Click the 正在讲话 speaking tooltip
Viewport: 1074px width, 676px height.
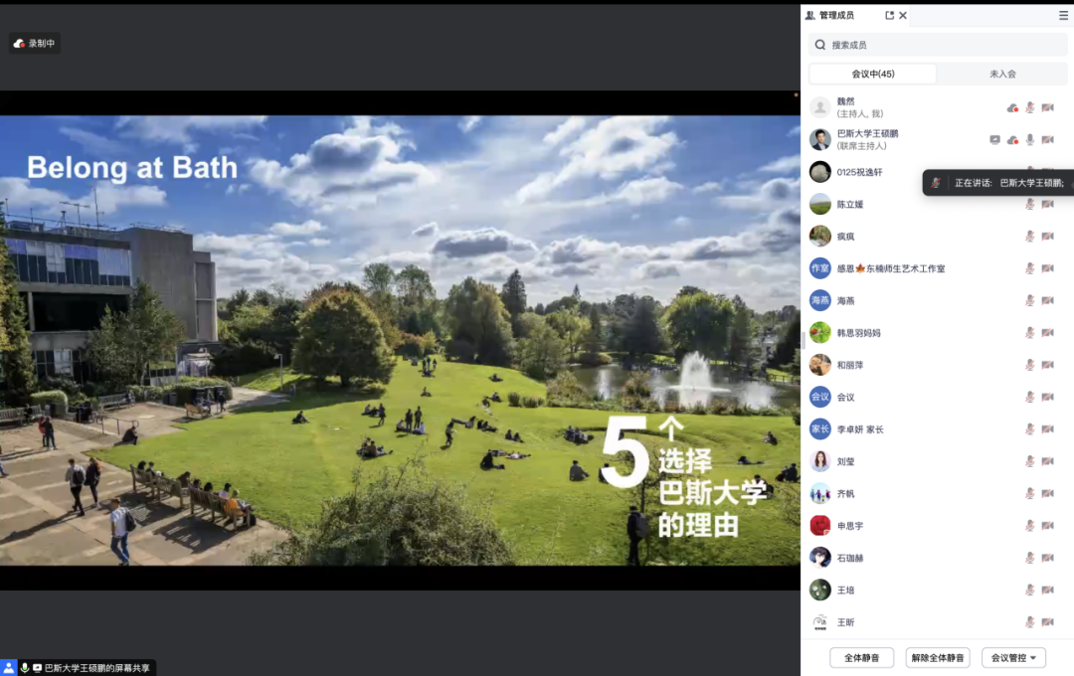tap(998, 183)
